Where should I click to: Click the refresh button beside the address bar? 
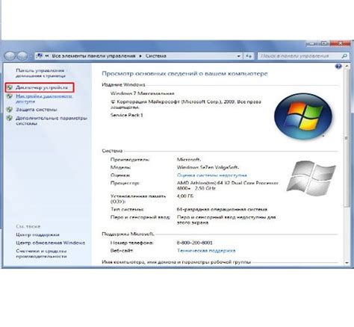(x=249, y=56)
